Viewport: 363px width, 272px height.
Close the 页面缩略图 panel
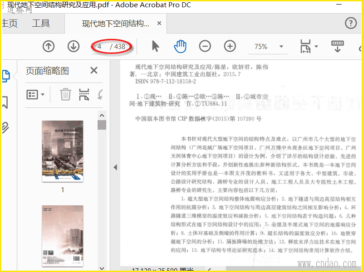click(94, 70)
